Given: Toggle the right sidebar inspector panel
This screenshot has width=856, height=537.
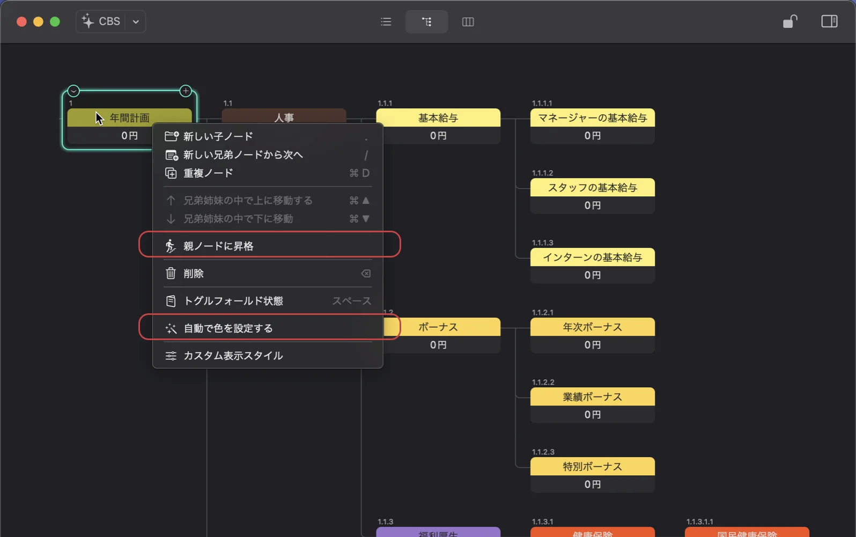Looking at the screenshot, I should pyautogui.click(x=829, y=21).
